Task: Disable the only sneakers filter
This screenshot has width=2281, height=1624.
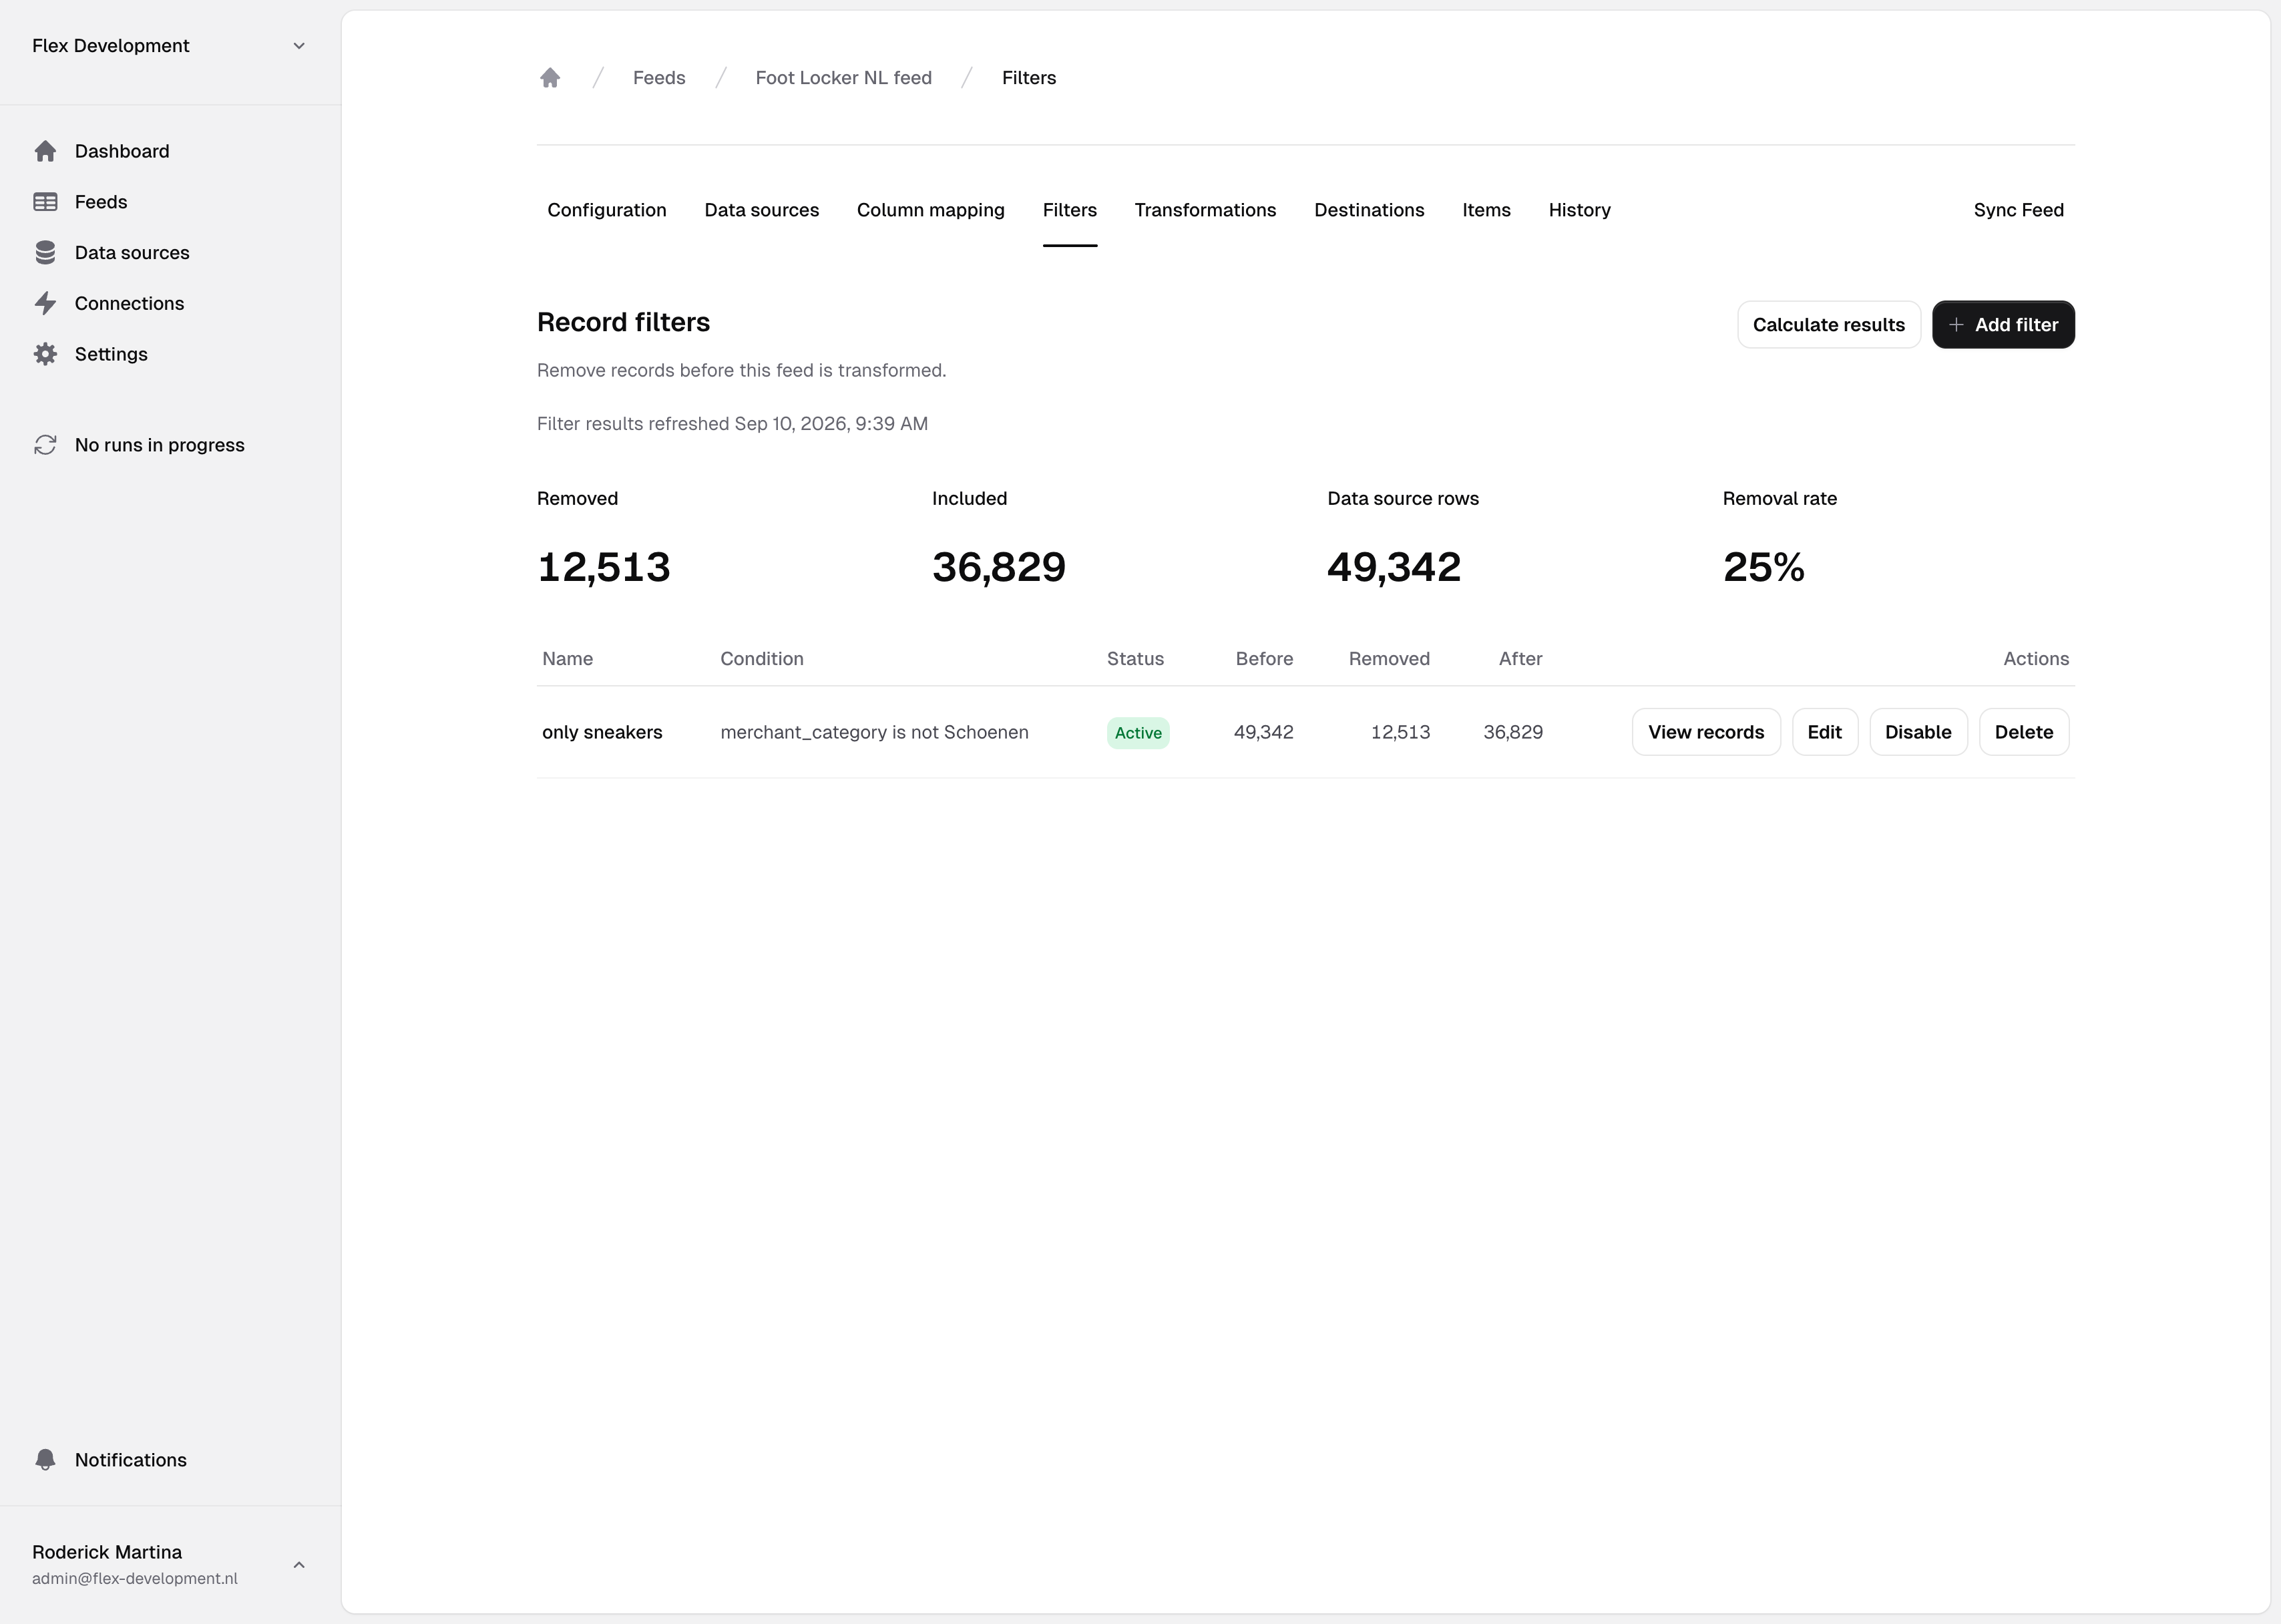Action: (1918, 732)
